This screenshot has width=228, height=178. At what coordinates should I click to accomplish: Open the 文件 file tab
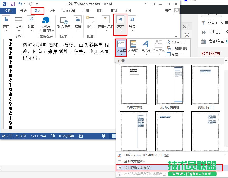pyautogui.click(x=8, y=11)
